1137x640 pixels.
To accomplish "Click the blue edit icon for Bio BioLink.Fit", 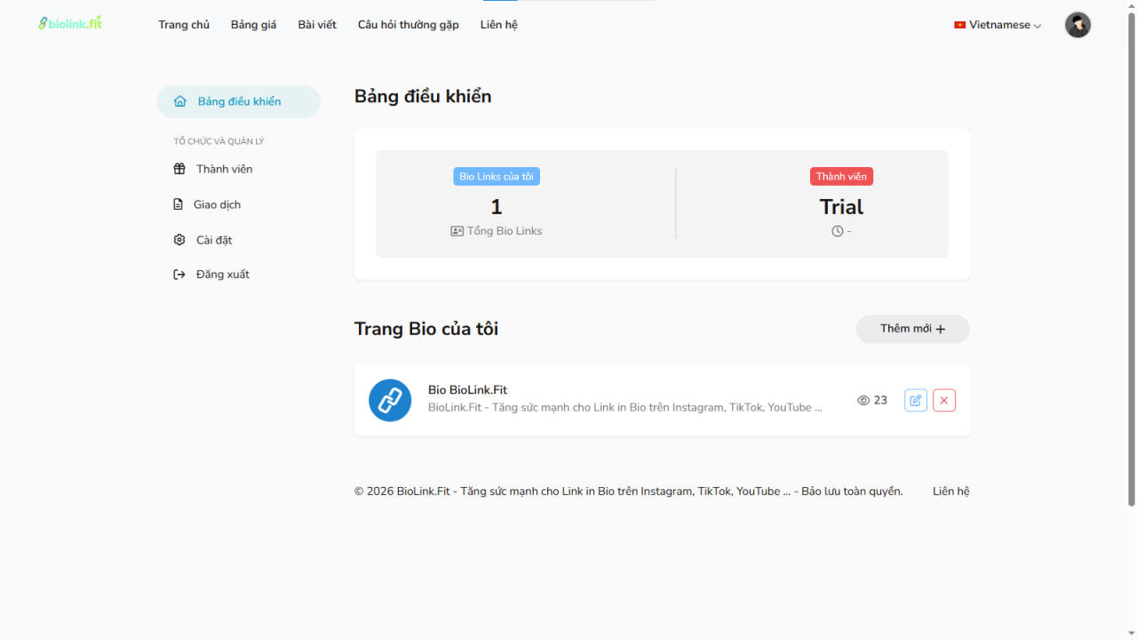I will point(915,401).
